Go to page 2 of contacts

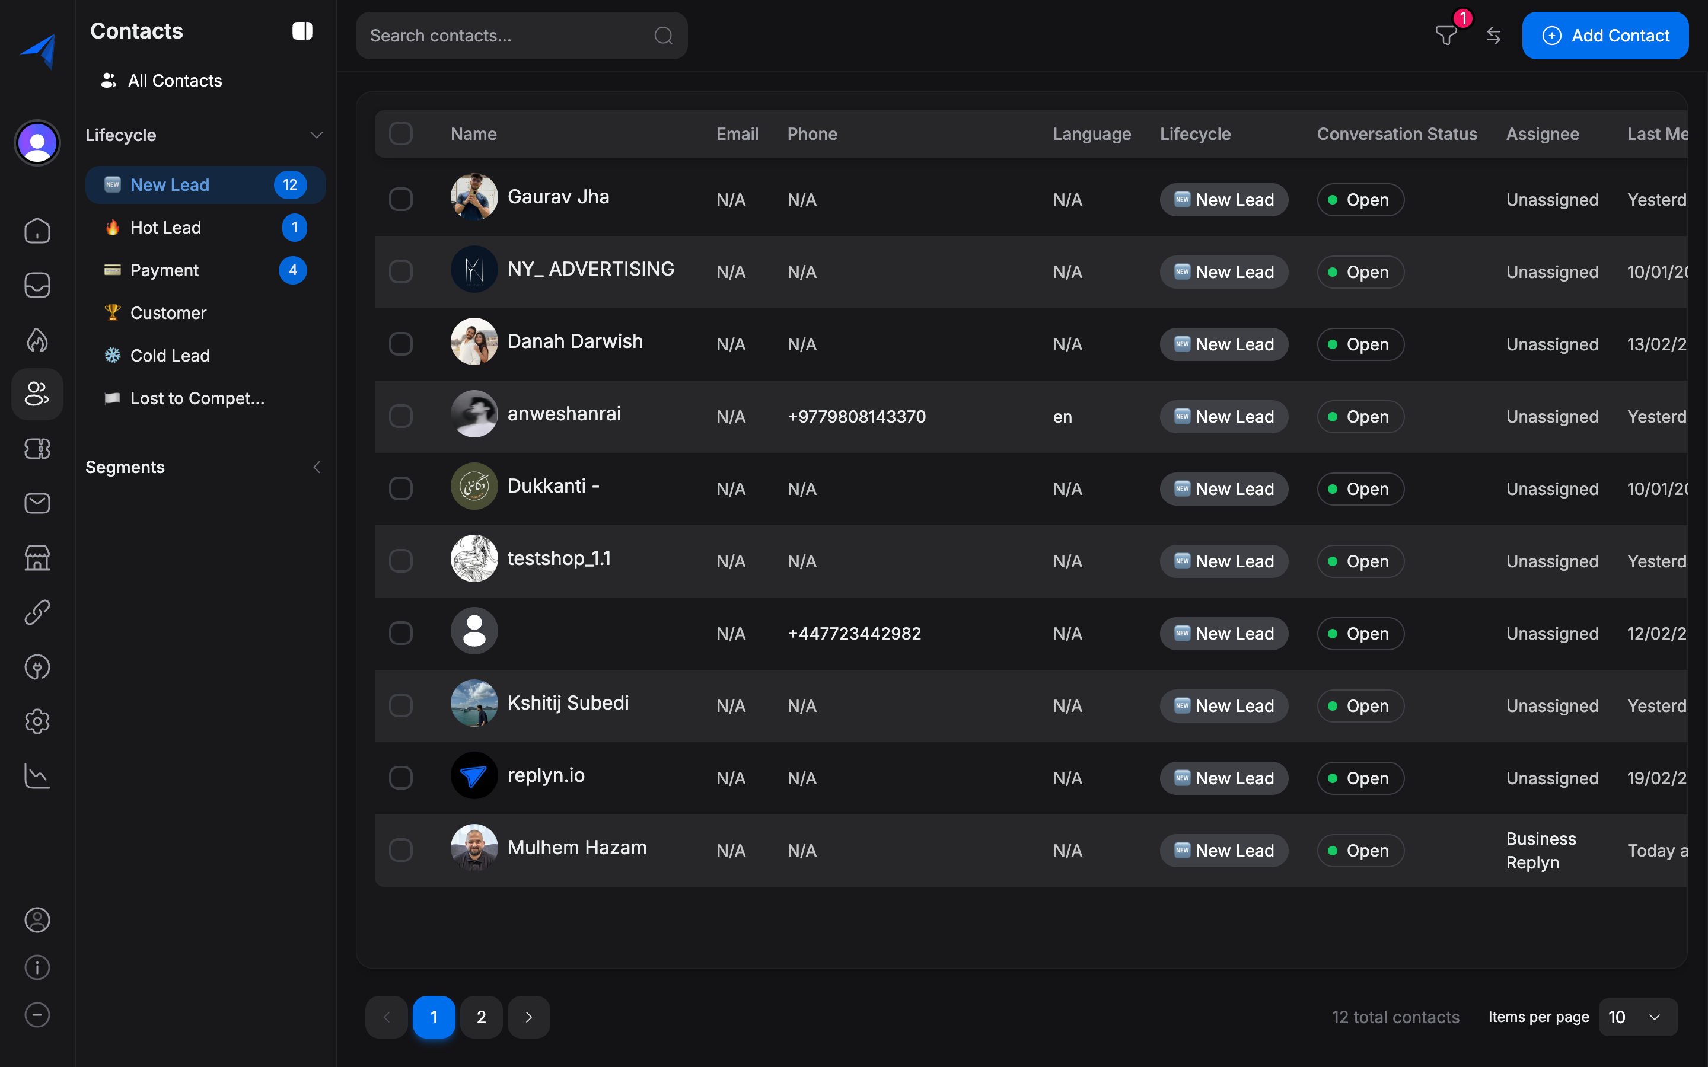coord(480,1016)
